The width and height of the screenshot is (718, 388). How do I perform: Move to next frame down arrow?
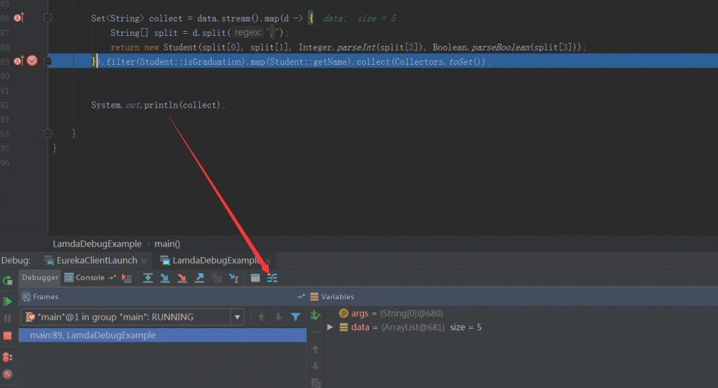click(x=279, y=317)
